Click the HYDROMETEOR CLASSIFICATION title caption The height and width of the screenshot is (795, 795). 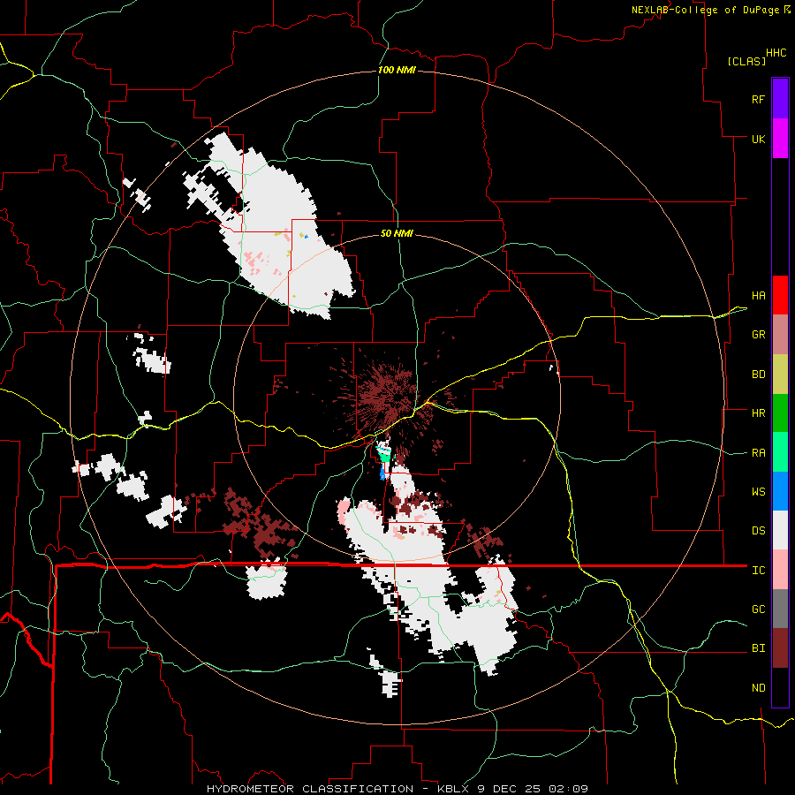tap(397, 789)
